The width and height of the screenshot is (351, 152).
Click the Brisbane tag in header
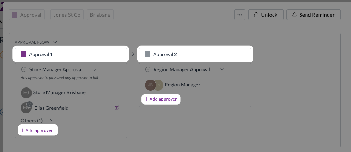tap(100, 15)
